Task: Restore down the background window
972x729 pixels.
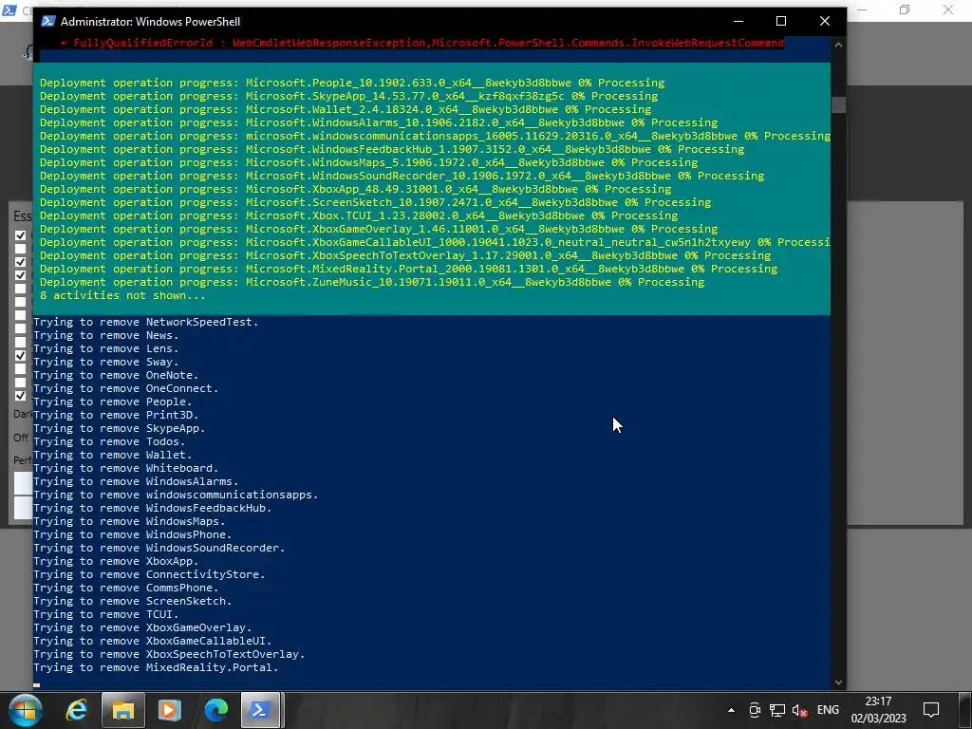Action: click(905, 9)
